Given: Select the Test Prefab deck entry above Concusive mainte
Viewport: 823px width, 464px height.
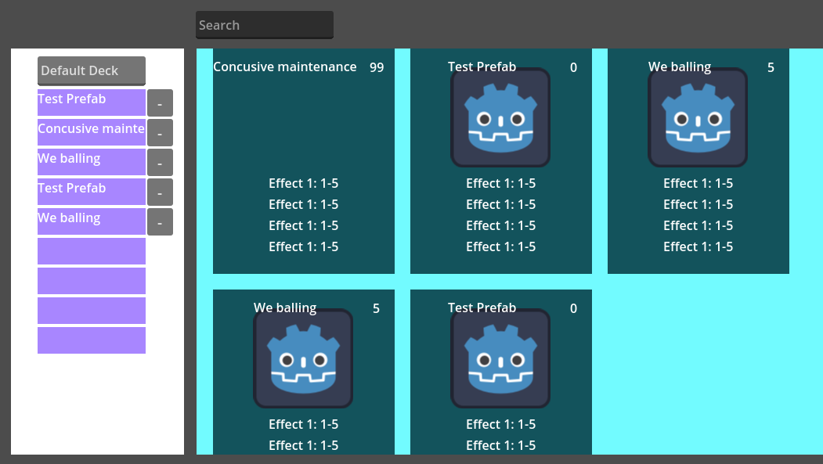Looking at the screenshot, I should pyautogui.click(x=92, y=103).
